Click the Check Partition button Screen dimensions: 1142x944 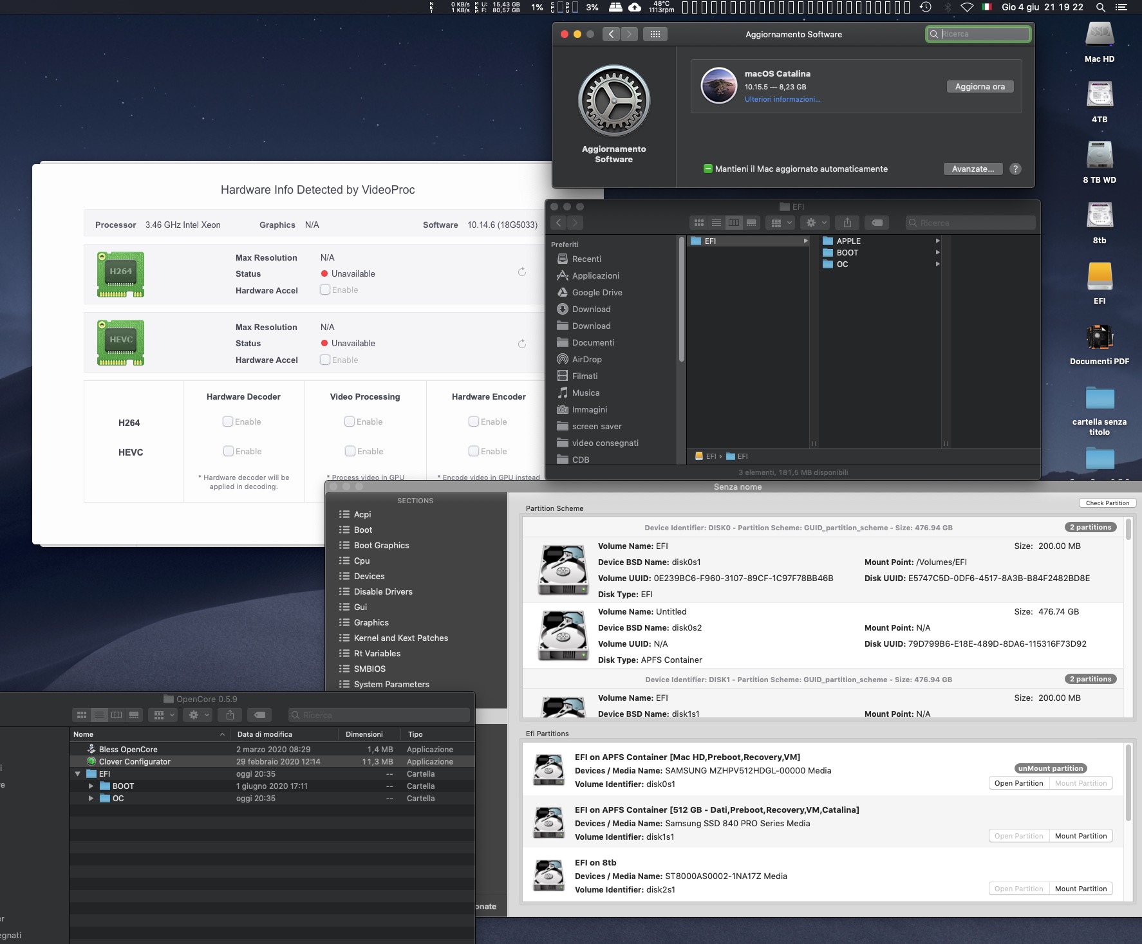(x=1107, y=503)
